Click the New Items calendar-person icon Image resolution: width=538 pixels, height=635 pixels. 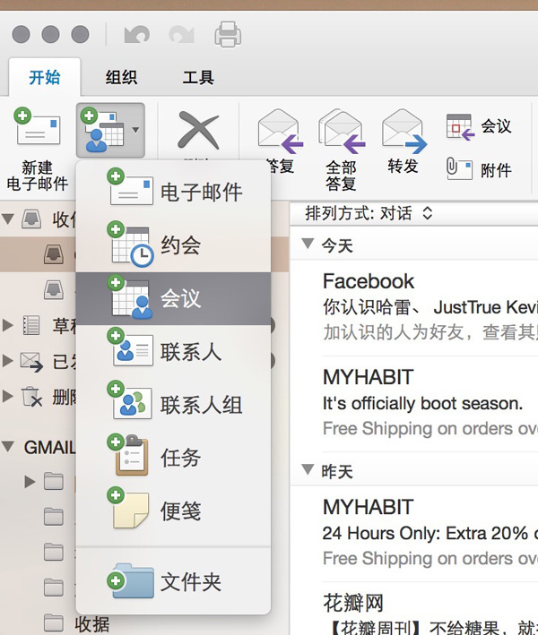tap(102, 130)
